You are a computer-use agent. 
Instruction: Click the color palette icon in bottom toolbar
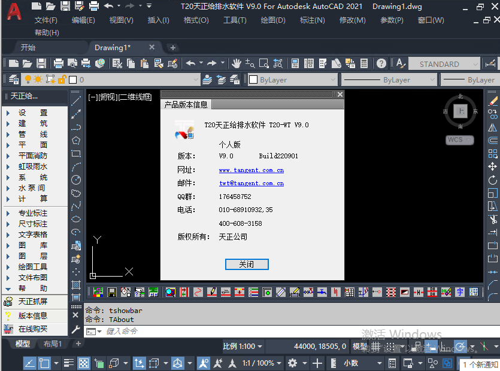point(98,292)
